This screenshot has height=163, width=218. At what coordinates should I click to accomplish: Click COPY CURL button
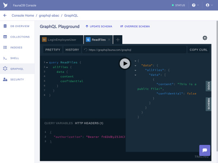click(x=198, y=50)
